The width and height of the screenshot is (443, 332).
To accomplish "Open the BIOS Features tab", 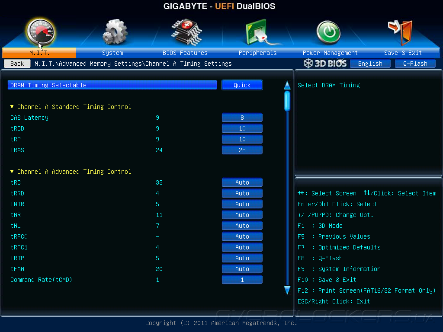I will click(x=185, y=53).
